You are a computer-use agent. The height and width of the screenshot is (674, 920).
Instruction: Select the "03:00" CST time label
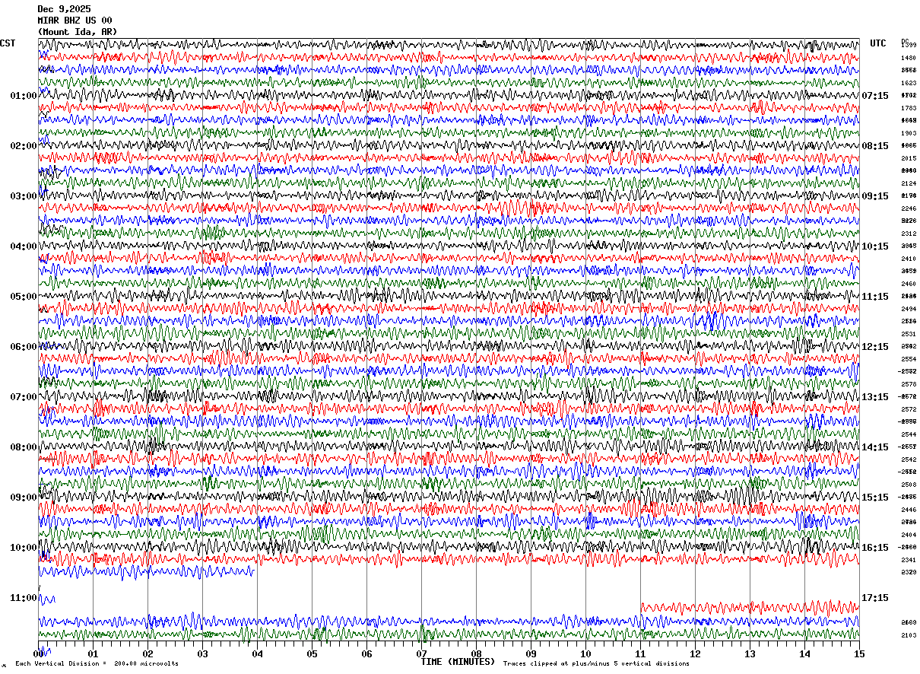(24, 196)
